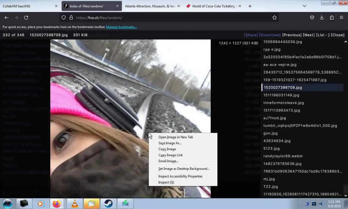The image size is (348, 209).
Task: List all tabs dropdown arrow
Action: (x=304, y=6)
